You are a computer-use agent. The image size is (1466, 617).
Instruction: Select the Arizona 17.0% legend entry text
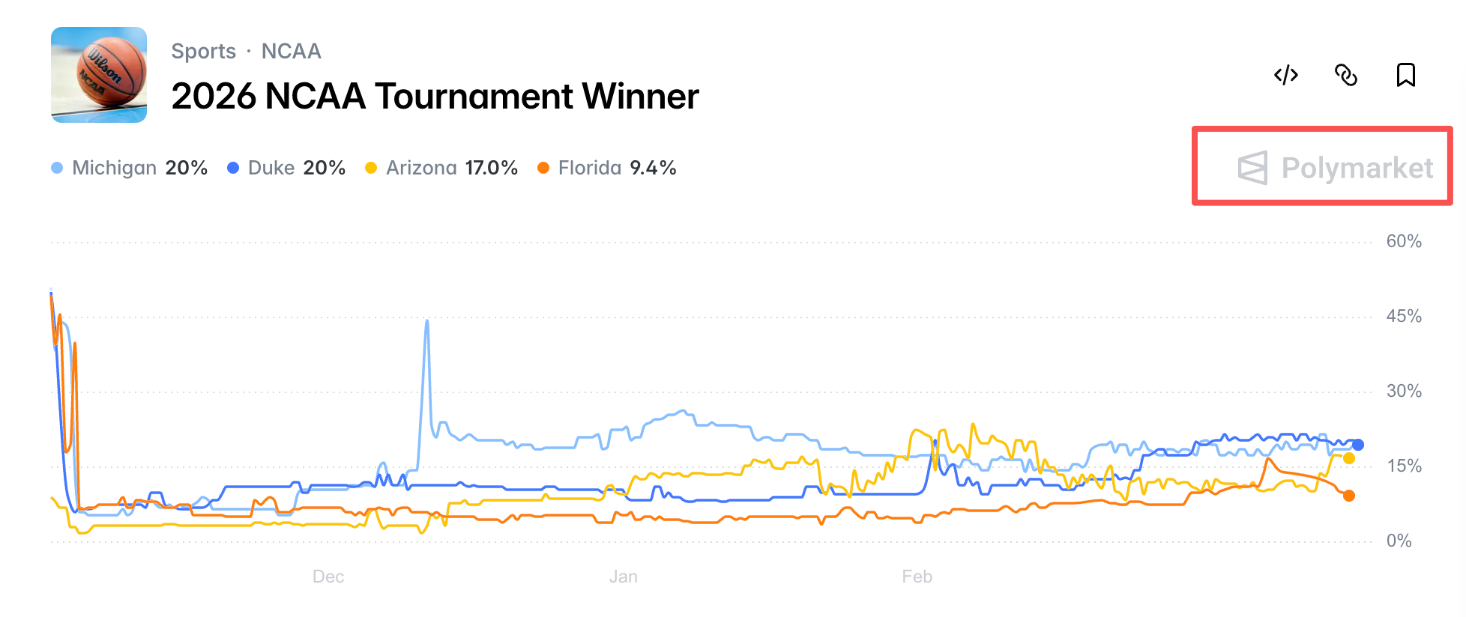click(451, 168)
